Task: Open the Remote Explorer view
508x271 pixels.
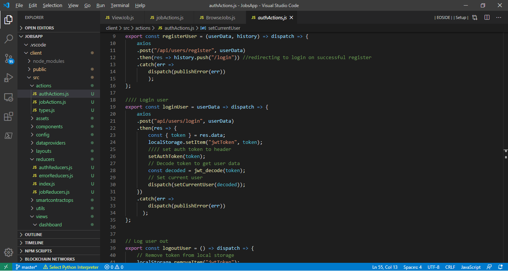Action: 9,97
